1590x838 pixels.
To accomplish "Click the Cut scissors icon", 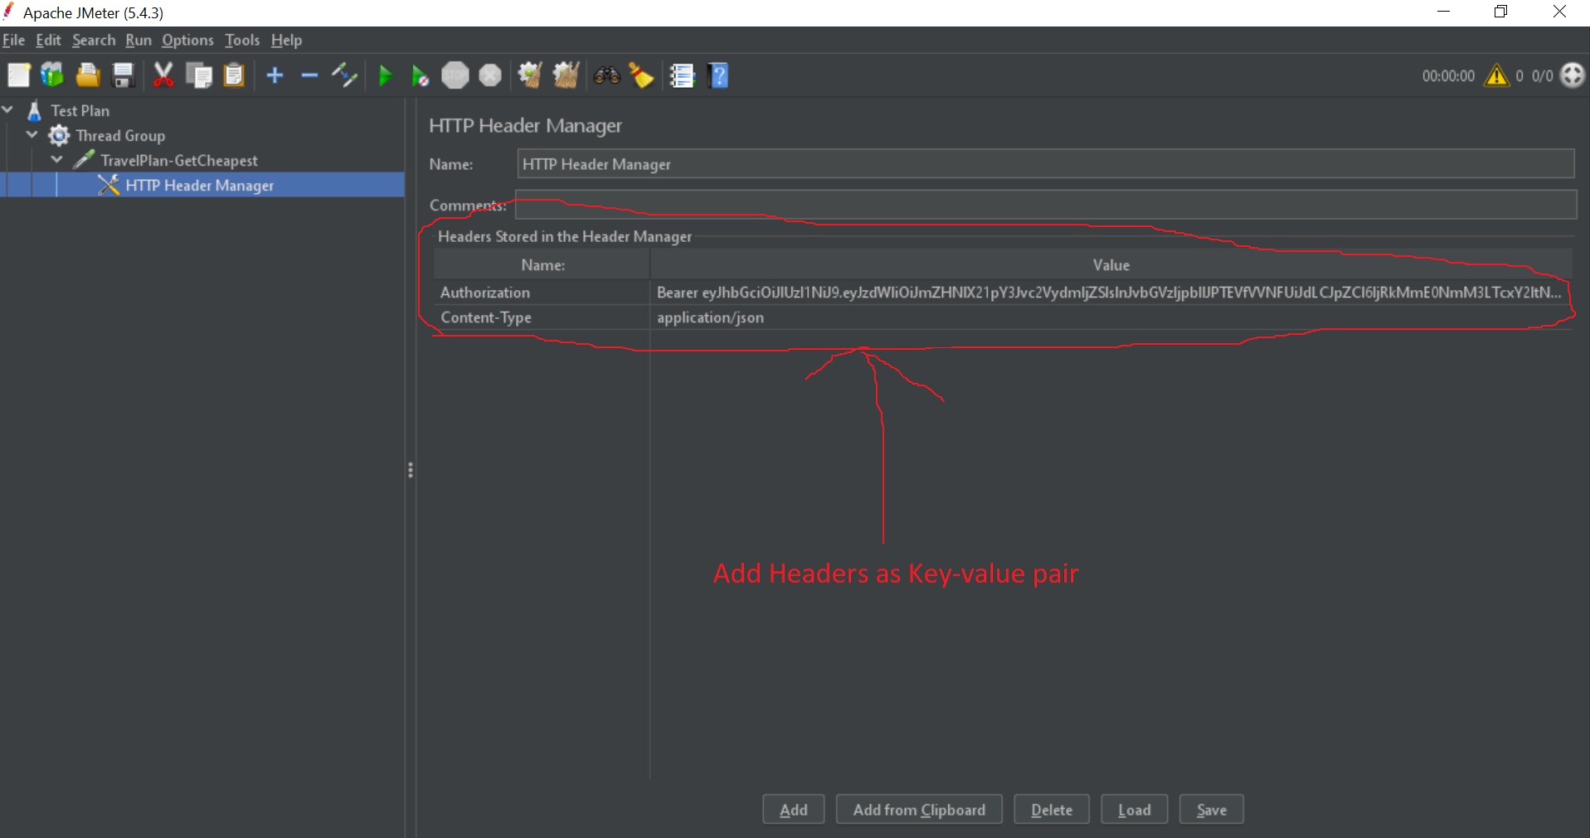I will pos(163,75).
